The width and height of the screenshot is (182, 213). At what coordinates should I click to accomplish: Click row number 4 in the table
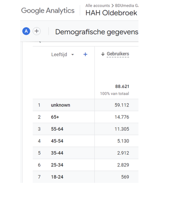click(39, 141)
